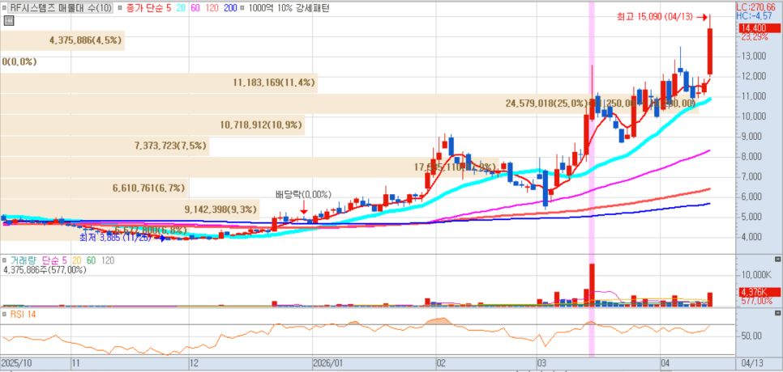
Task: Click the 4,375,886주(577,00%) volume readout
Action: point(45,270)
